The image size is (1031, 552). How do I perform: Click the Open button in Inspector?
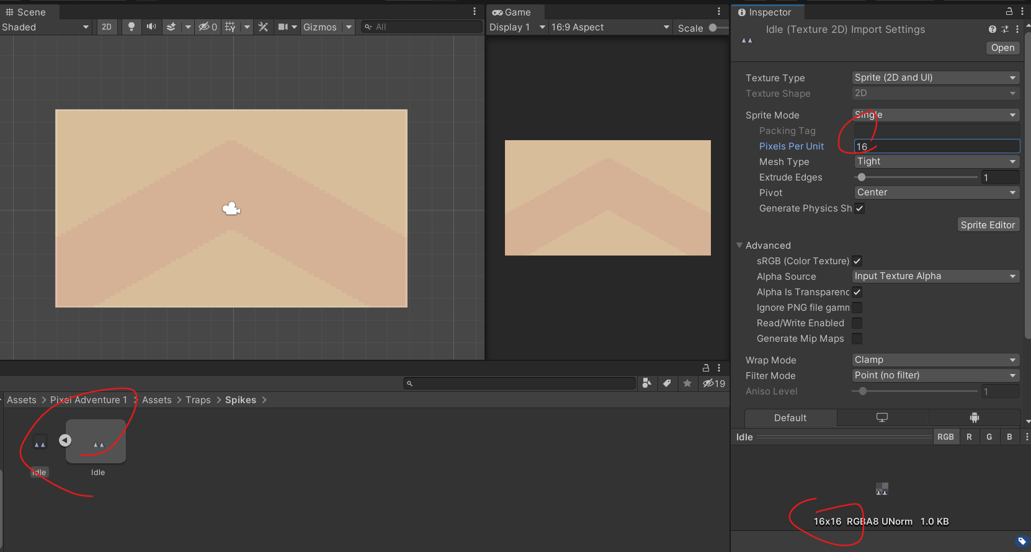pyautogui.click(x=1002, y=48)
